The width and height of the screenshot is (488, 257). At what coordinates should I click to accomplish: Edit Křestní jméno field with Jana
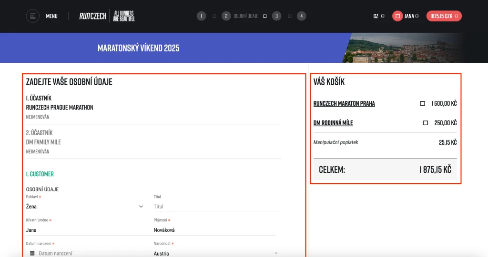point(87,230)
